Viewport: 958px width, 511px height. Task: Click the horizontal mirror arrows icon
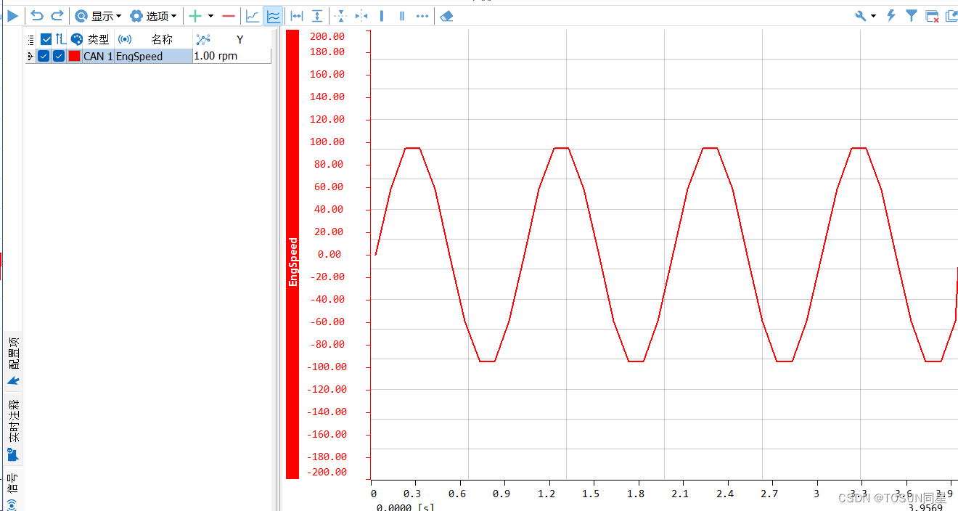361,15
